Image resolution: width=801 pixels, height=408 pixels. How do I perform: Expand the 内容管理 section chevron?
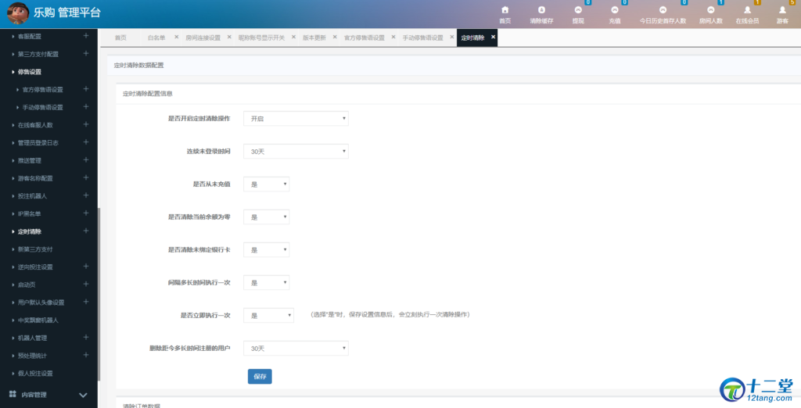point(83,395)
